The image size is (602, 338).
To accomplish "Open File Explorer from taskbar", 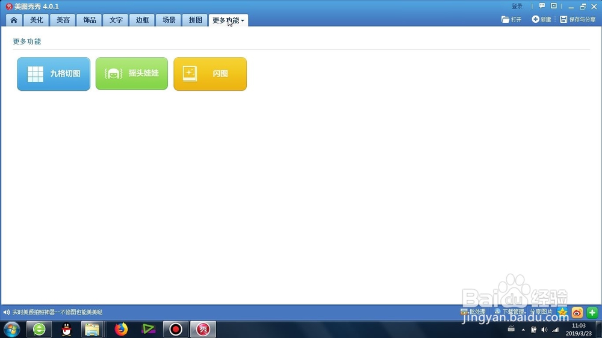I will (x=92, y=329).
